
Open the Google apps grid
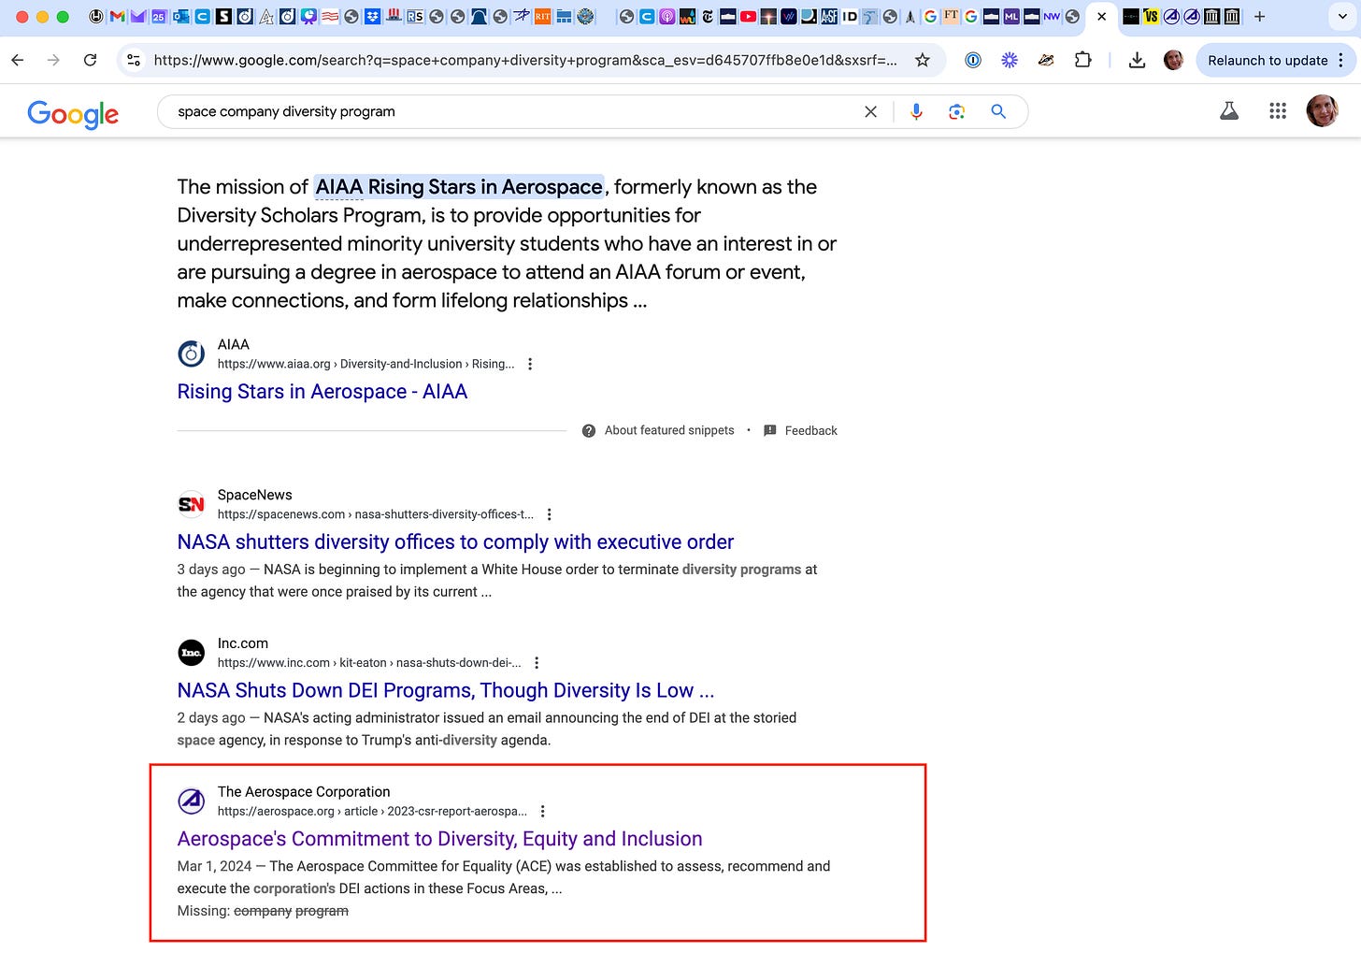click(1278, 111)
